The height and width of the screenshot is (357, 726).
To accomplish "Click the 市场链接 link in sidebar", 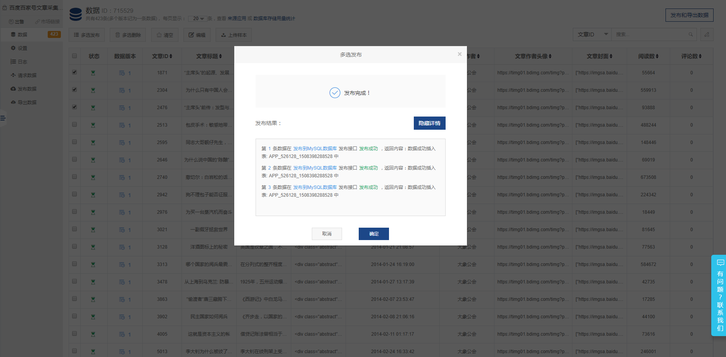I will [x=48, y=22].
